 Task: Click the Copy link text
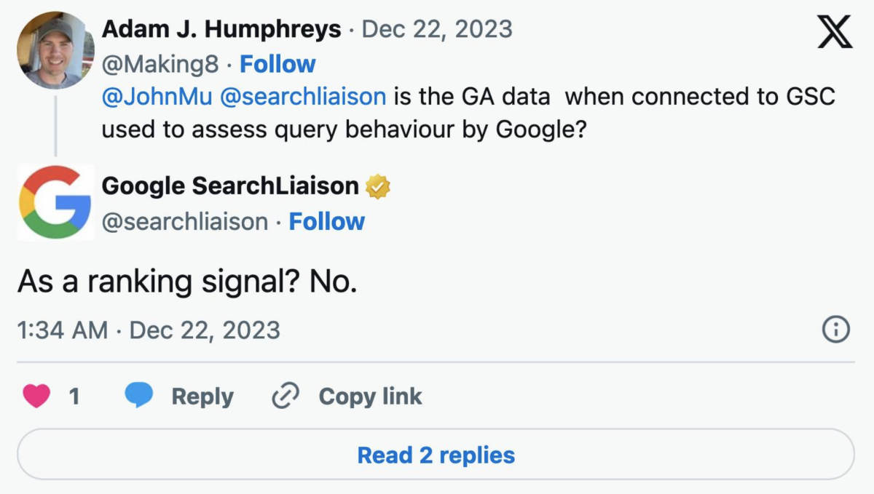370,397
